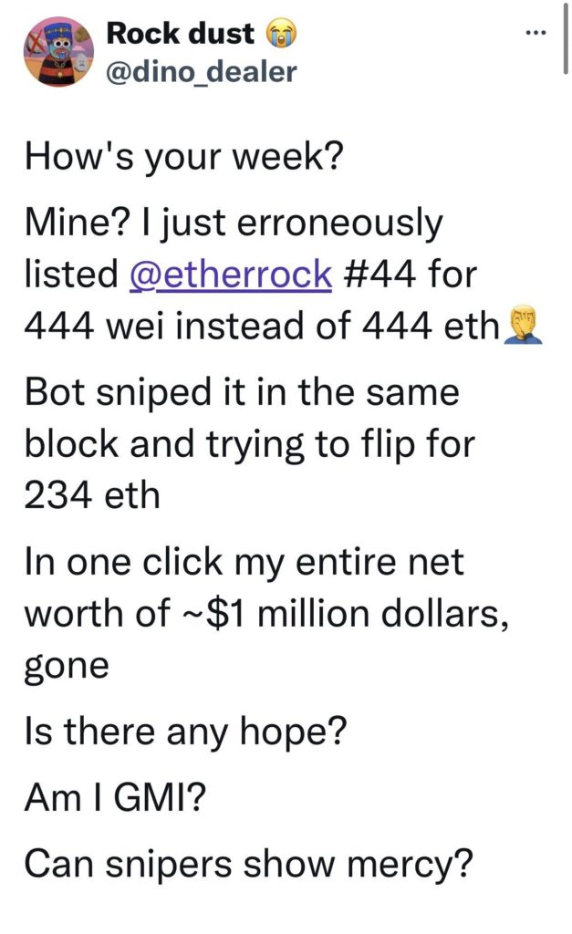Click the "444 wei" text
This screenshot has width=572, height=934.
(94, 326)
